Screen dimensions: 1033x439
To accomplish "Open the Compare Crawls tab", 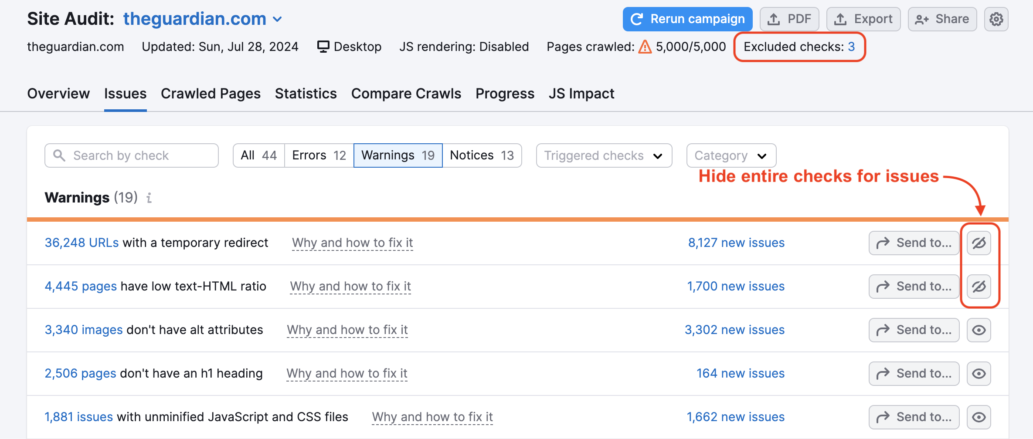I will (406, 93).
